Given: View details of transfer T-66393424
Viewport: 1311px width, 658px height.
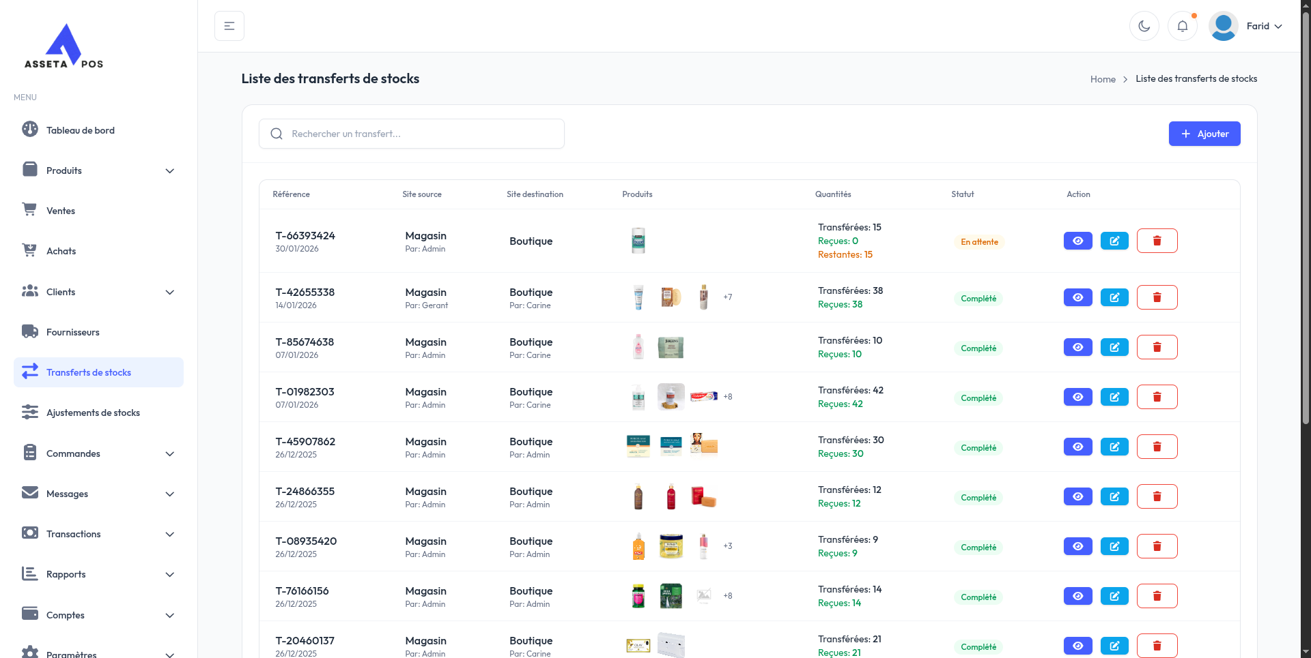Looking at the screenshot, I should coord(1077,241).
